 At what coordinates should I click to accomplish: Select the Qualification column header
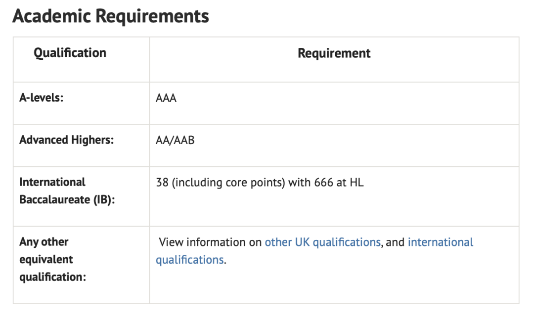tap(70, 53)
